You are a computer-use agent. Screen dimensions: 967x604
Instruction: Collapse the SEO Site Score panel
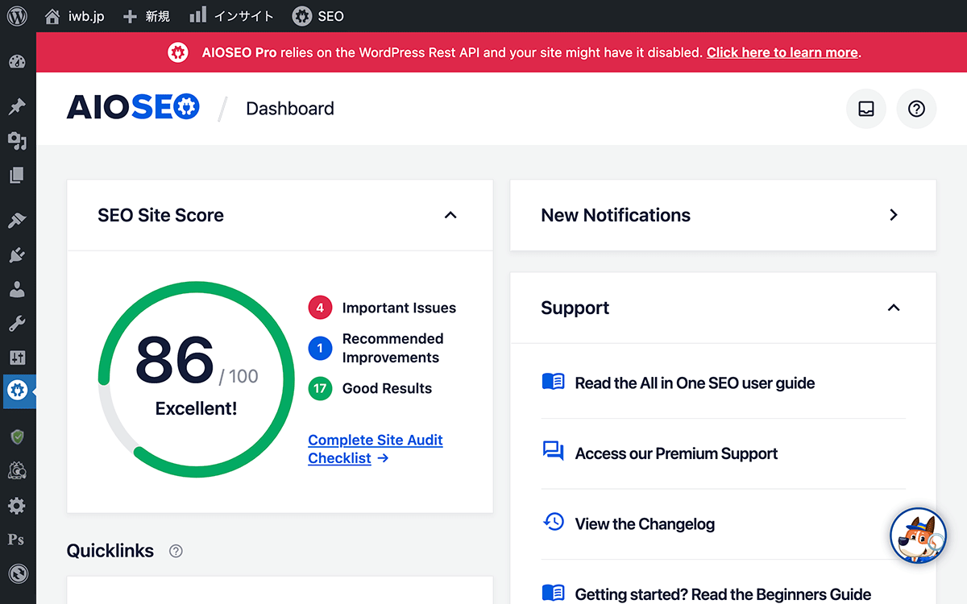tap(450, 215)
